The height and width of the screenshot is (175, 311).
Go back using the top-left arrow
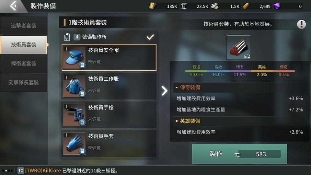14,6
